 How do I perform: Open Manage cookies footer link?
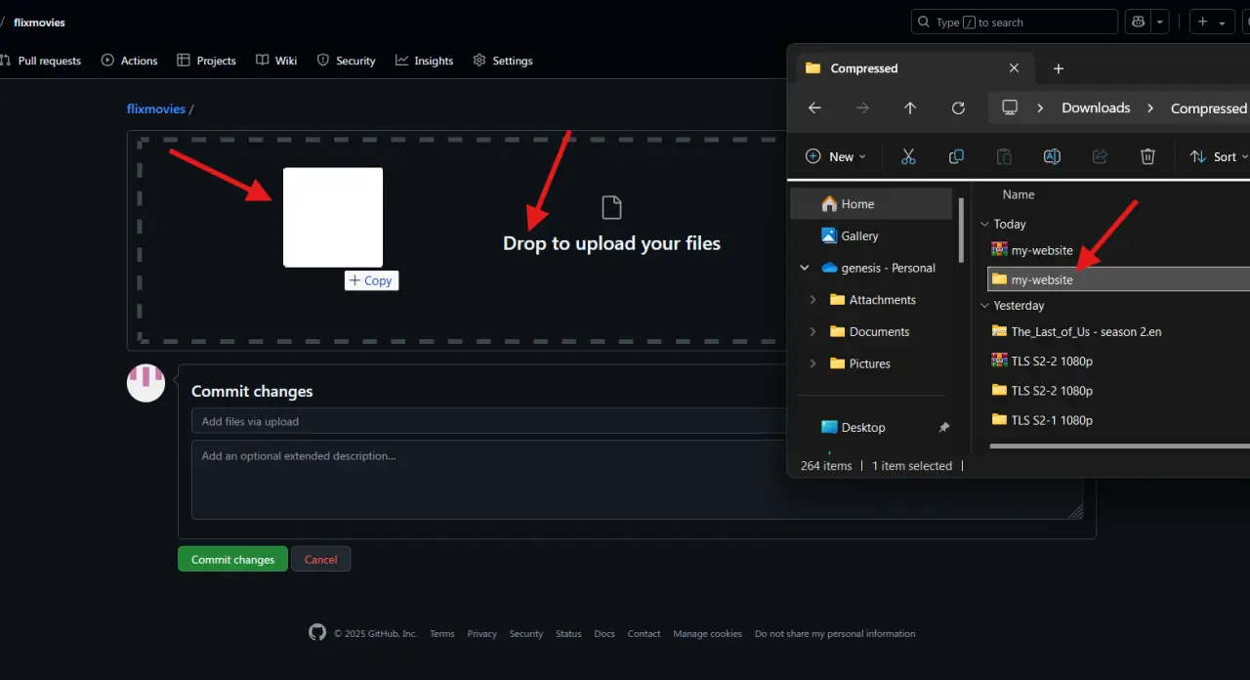707,633
